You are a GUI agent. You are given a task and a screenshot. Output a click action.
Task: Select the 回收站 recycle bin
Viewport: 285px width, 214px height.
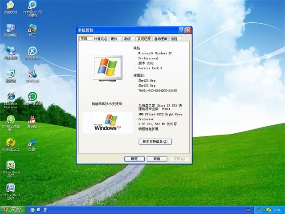pyautogui.click(x=11, y=76)
